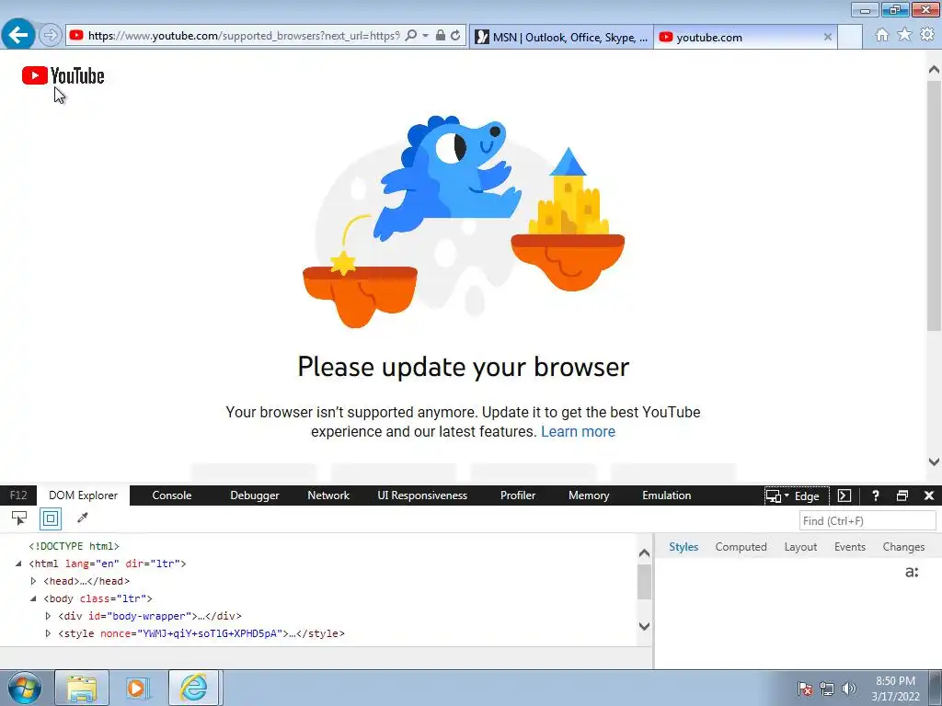Click the browser Back arrow button

(x=18, y=35)
